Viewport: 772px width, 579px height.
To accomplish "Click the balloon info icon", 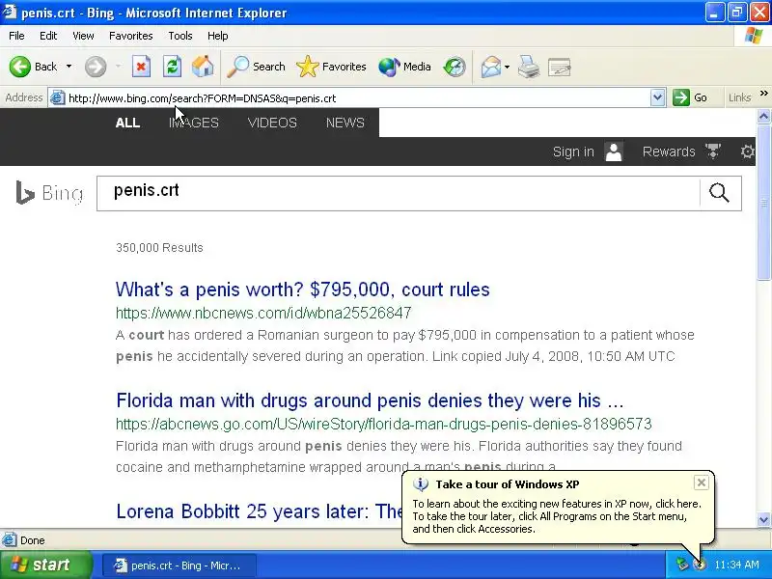I will click(421, 484).
